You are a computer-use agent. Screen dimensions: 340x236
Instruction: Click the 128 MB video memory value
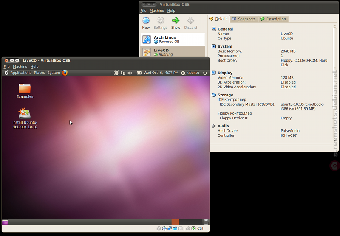[287, 78]
